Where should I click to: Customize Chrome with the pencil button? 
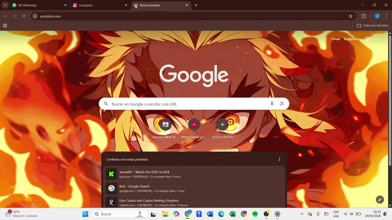pyautogui.click(x=380, y=200)
